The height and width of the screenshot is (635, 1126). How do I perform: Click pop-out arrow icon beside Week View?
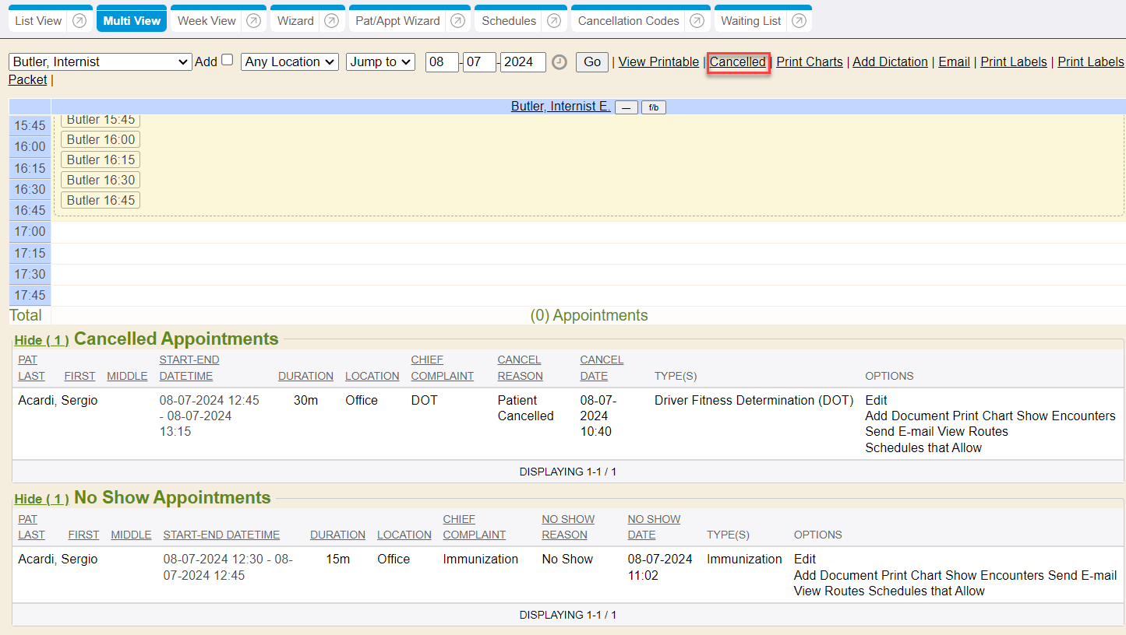(x=253, y=21)
